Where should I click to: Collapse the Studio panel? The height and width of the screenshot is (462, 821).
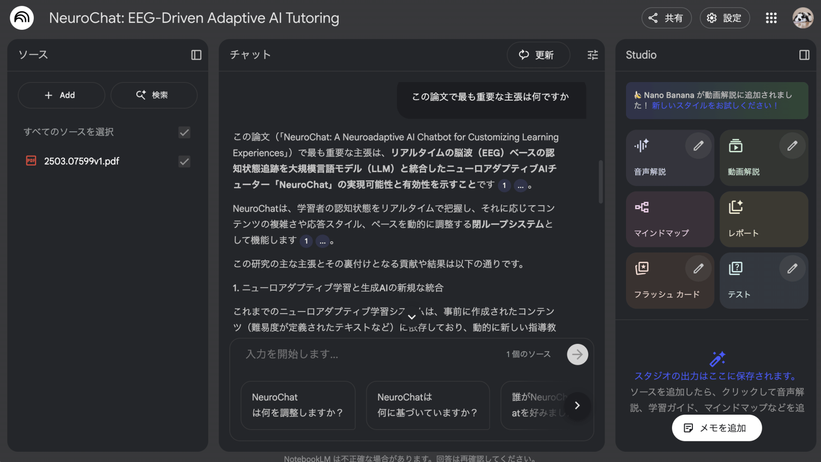(804, 55)
